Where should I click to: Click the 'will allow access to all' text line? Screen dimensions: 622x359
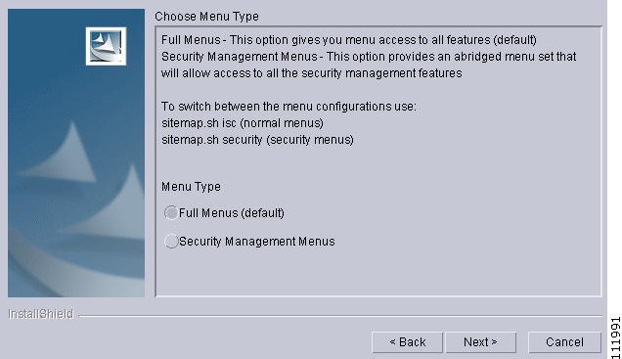[311, 73]
